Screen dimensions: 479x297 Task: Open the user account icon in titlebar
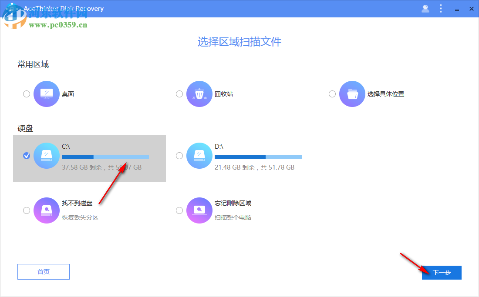[x=425, y=8]
